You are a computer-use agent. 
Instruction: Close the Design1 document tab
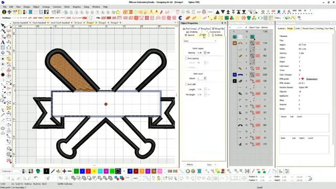coord(96,23)
